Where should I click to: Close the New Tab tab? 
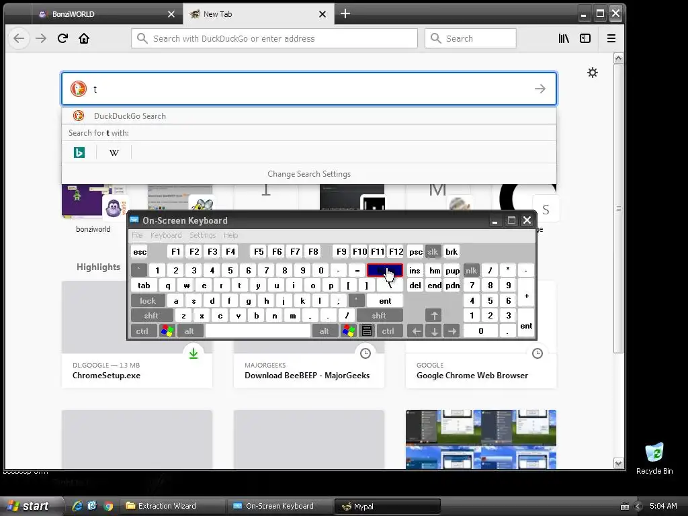pos(322,14)
